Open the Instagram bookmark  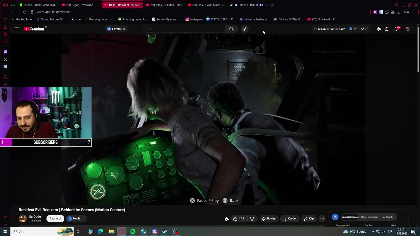click(194, 19)
